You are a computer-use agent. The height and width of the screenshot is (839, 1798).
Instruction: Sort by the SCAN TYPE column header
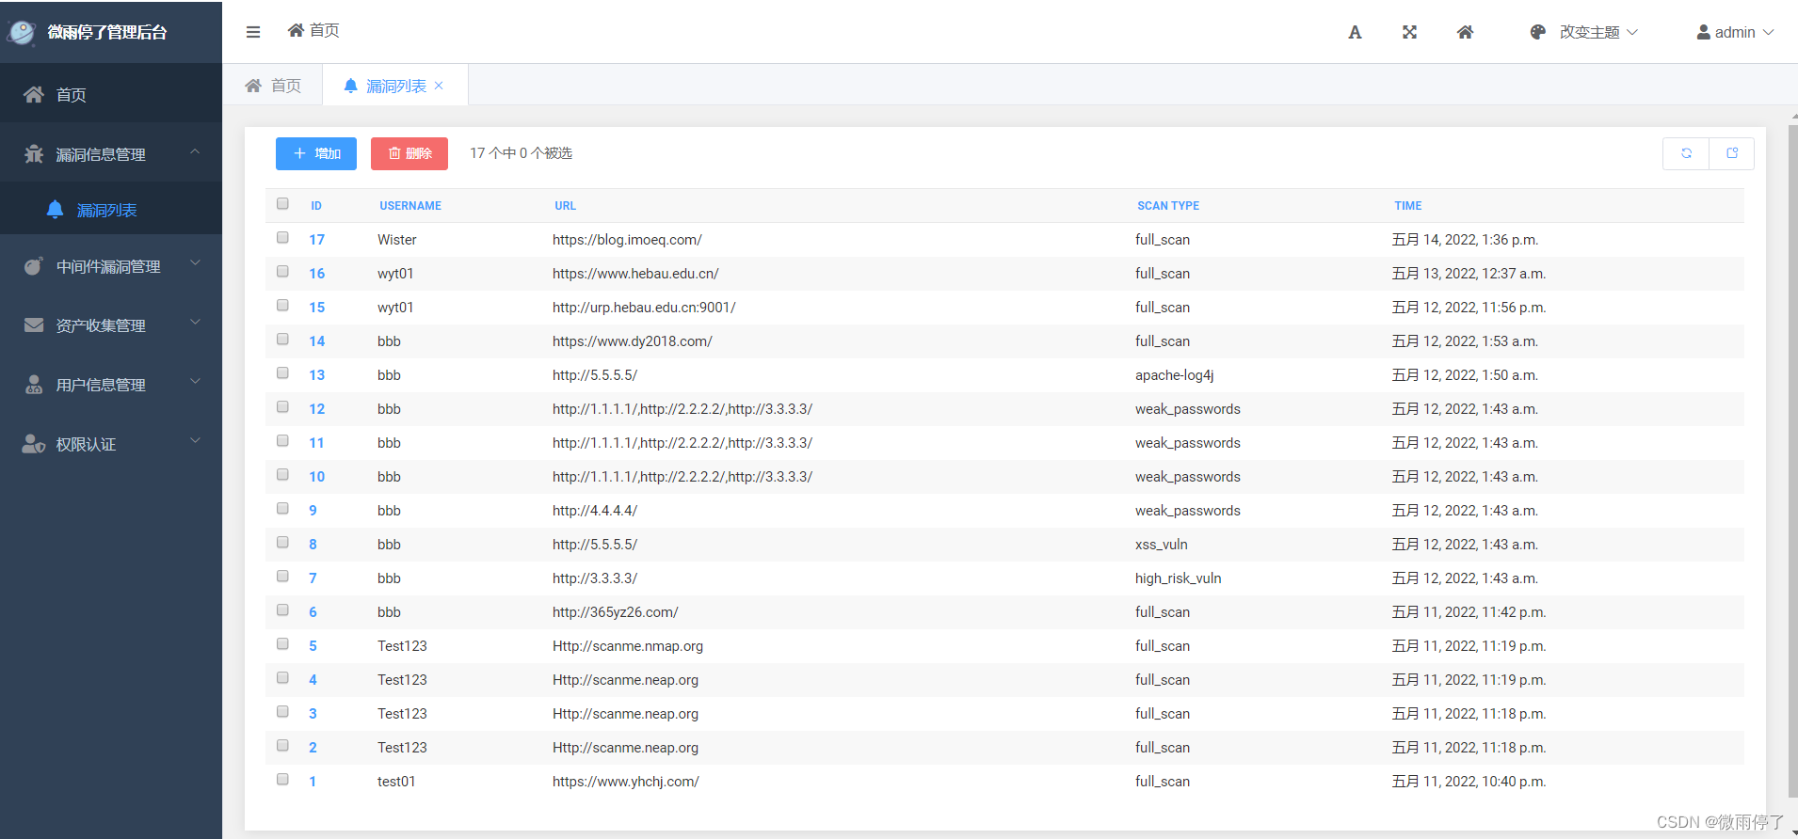point(1168,206)
